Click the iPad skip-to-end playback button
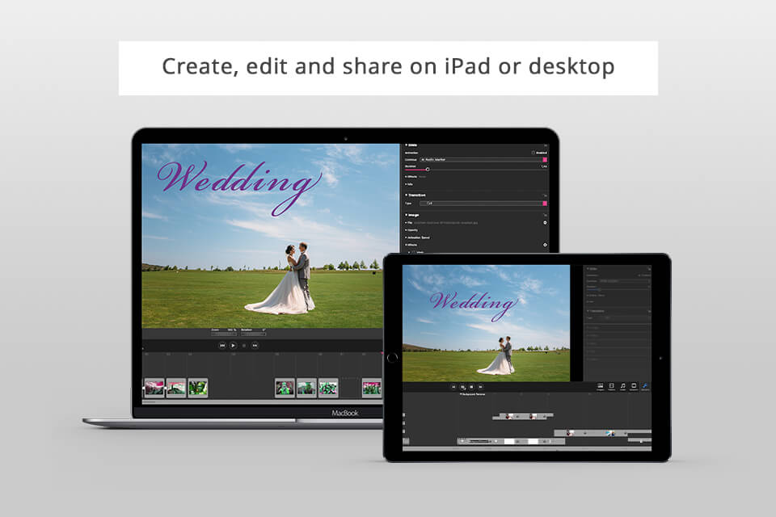The width and height of the screenshot is (776, 517). click(480, 387)
